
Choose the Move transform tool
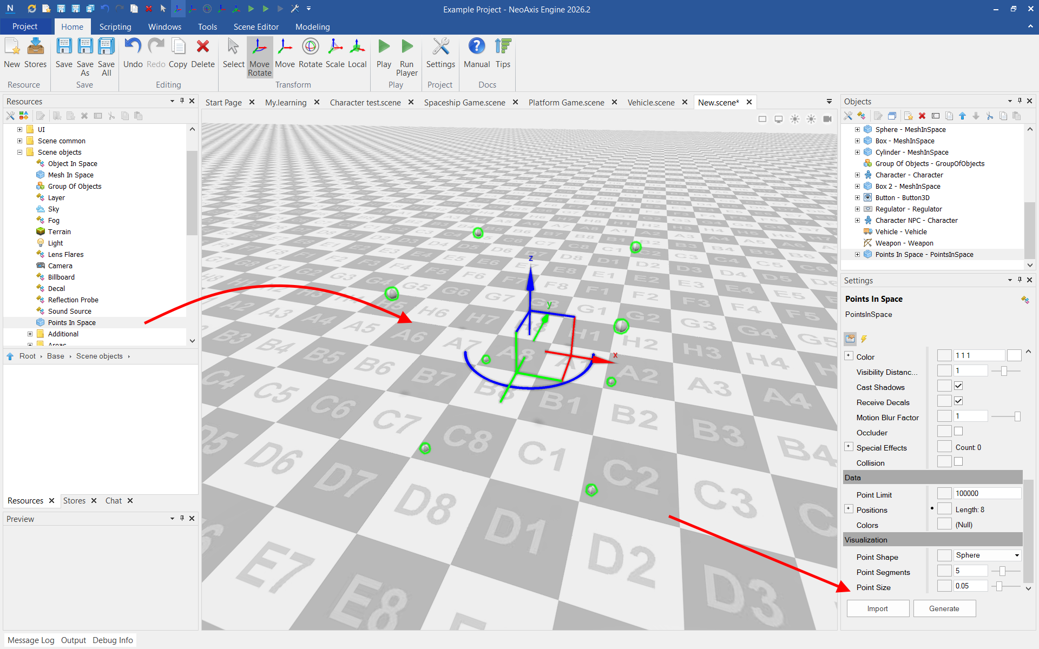coord(285,53)
